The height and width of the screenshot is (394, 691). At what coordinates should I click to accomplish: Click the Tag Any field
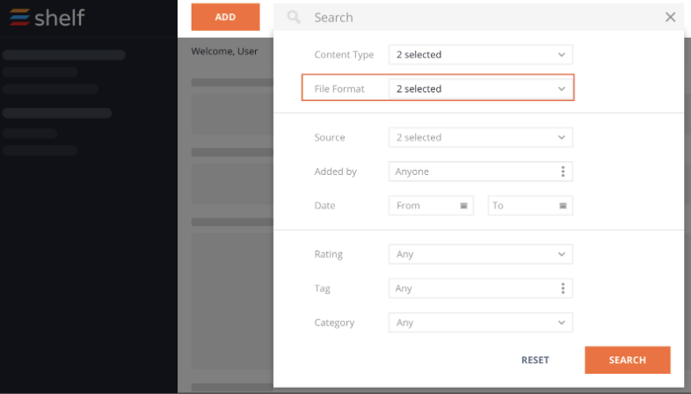(480, 288)
